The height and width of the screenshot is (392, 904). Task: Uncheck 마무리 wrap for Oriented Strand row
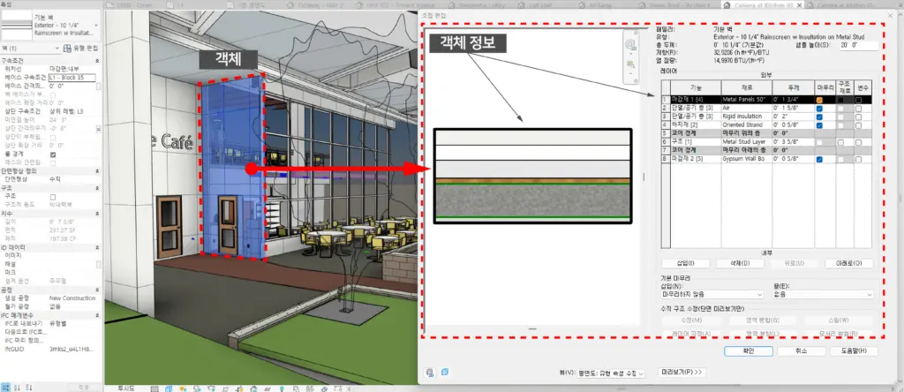coord(819,125)
